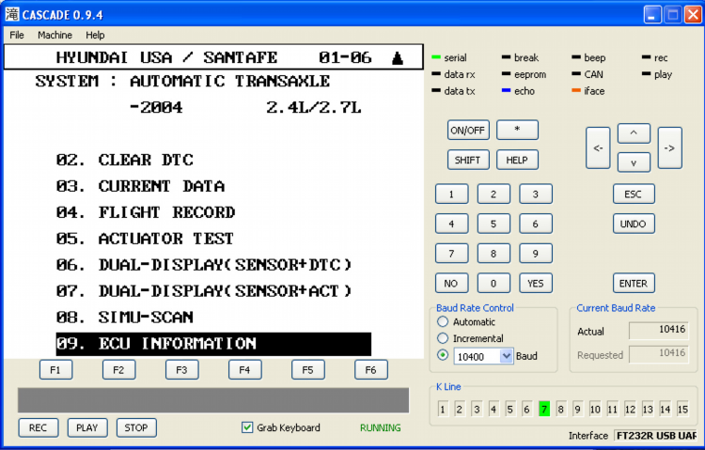Click the UNDO button
Screen dimensions: 705x450
(x=634, y=224)
